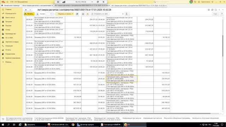
Task: Open the Банк и касса section
Action: click(x=10, y=18)
